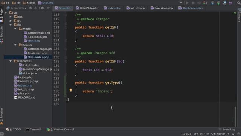The height and width of the screenshot is (136, 241).
Task: Click the Debug bug icon in the toolbar
Action: coord(193,3)
